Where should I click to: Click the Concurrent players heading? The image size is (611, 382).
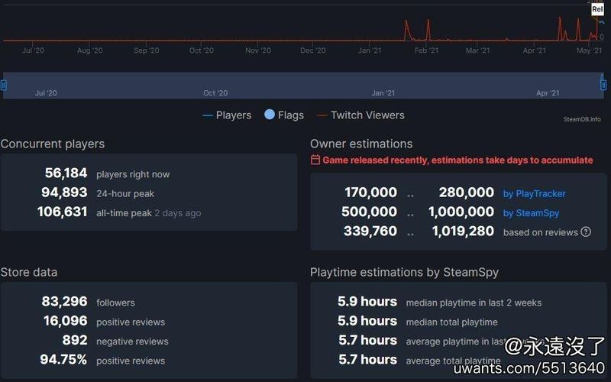[53, 144]
